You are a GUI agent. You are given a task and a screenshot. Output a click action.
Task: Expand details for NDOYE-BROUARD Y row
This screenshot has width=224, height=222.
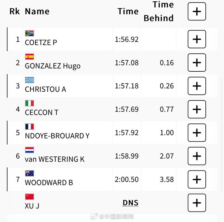pyautogui.click(x=197, y=133)
